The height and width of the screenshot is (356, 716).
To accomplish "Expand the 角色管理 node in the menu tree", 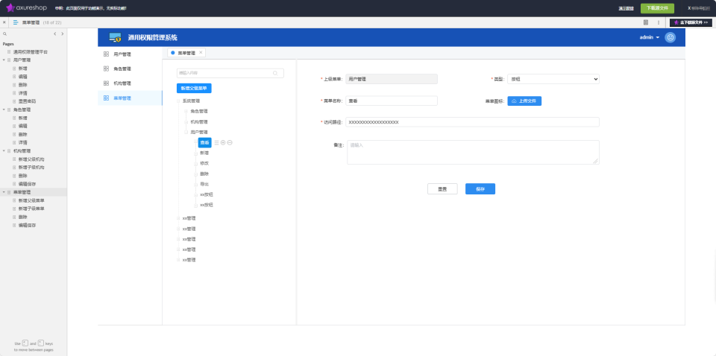I will [x=186, y=111].
